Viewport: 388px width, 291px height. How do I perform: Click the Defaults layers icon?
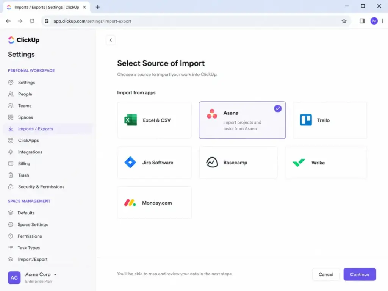(x=10, y=213)
